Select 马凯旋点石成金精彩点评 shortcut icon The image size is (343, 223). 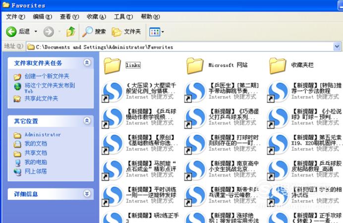coord(113,169)
